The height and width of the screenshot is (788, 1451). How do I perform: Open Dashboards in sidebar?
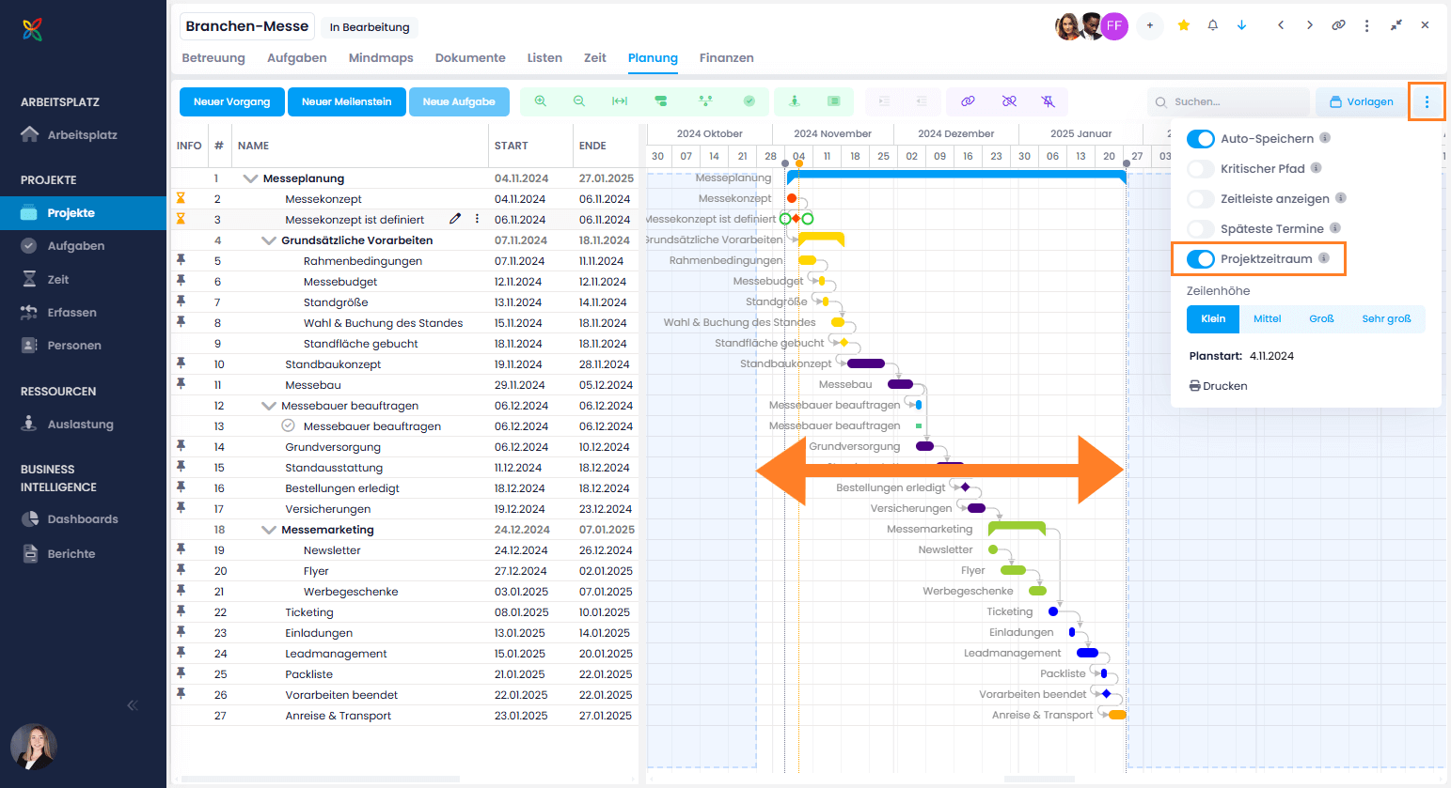point(83,519)
